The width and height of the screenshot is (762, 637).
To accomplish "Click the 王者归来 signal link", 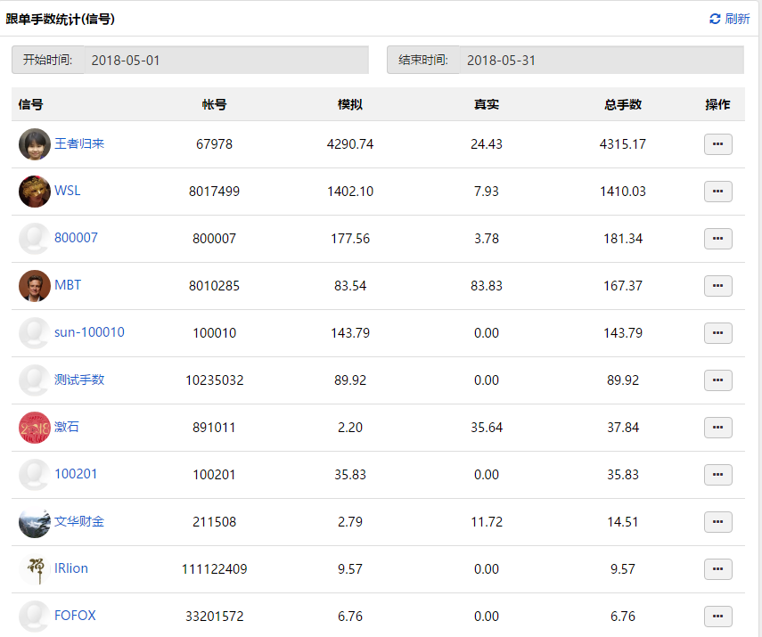I will tap(79, 143).
